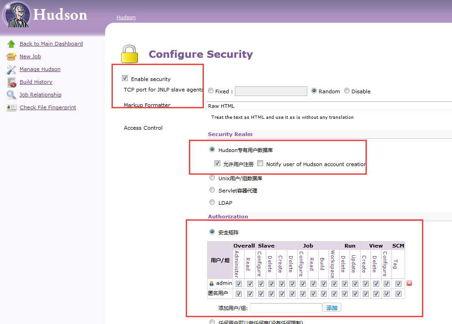The width and height of the screenshot is (452, 324).
Task: Toggle the Enable security checkbox
Action: [x=125, y=78]
